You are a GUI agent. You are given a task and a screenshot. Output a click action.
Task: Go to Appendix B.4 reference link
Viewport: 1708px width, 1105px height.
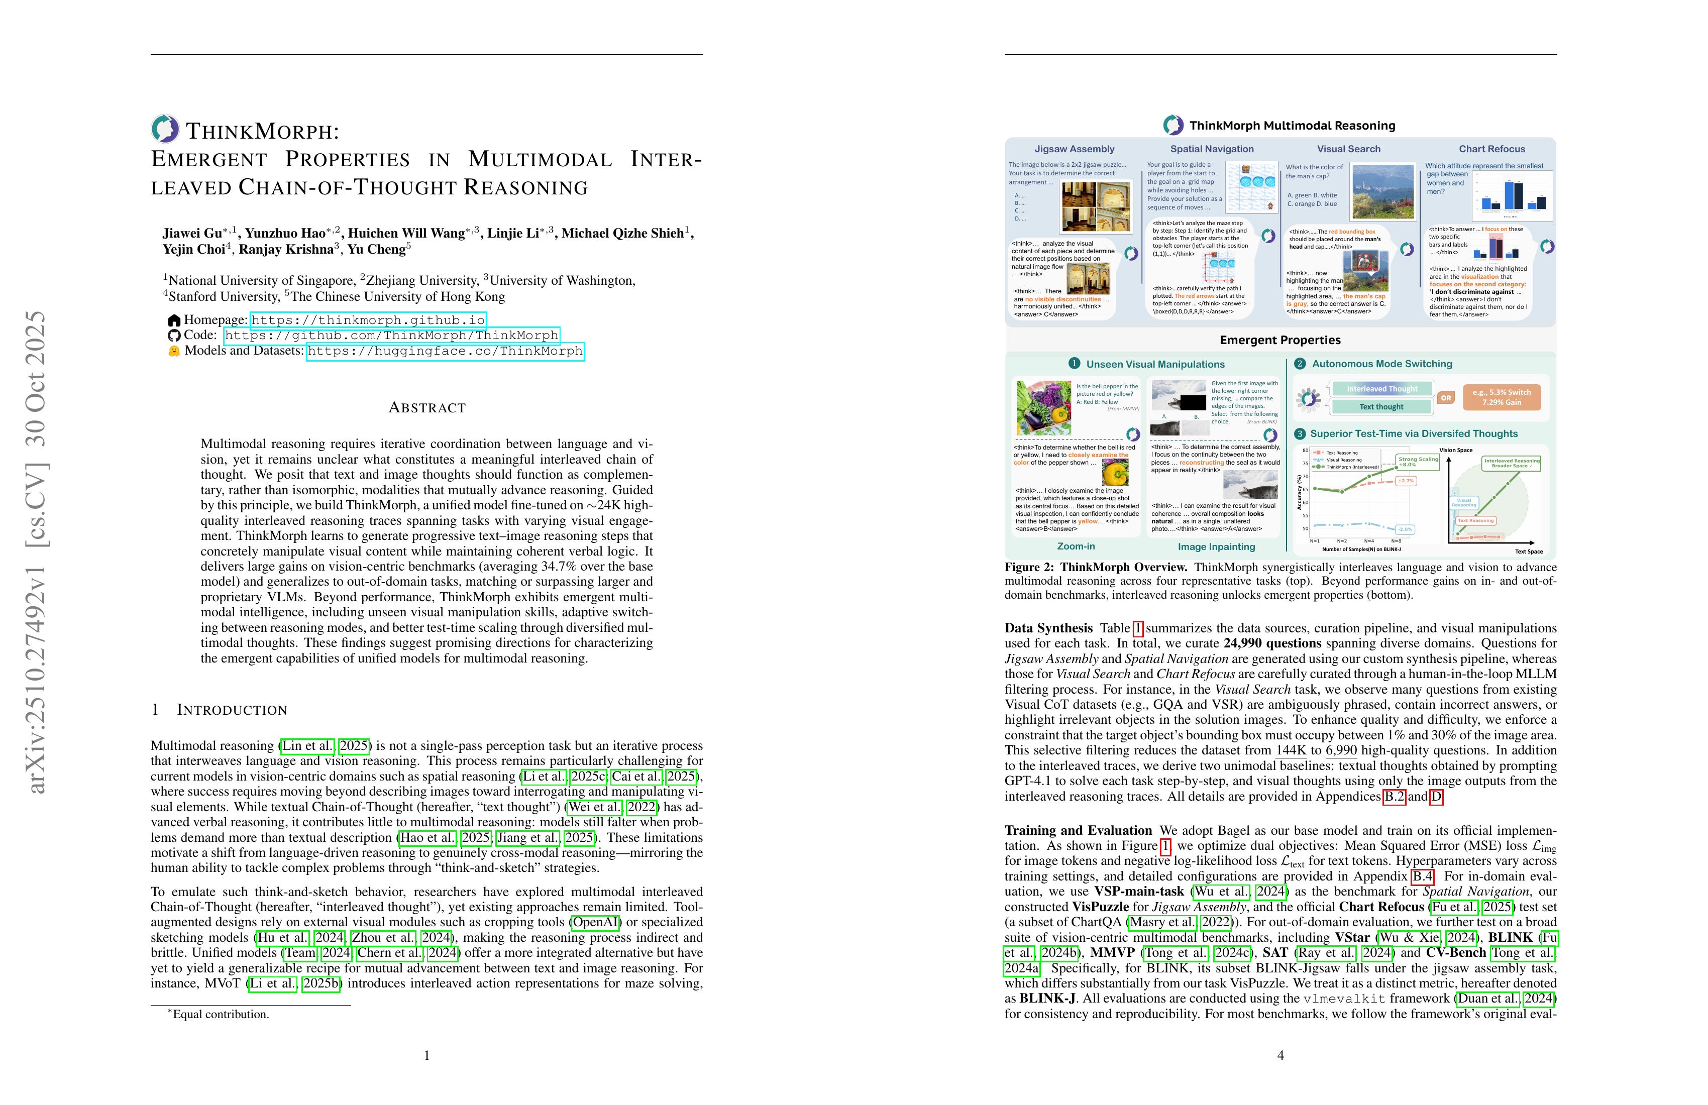tap(1422, 876)
